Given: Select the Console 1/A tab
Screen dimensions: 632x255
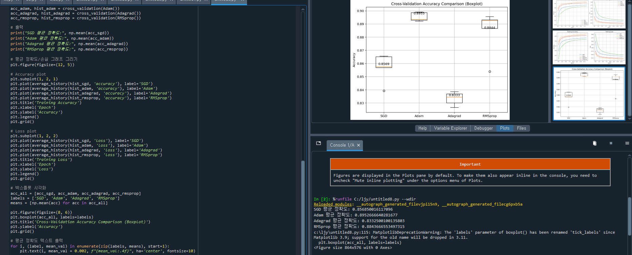Looking at the screenshot, I should pos(342,145).
